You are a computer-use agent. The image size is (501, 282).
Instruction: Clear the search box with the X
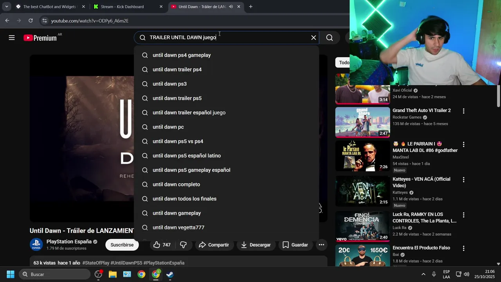pyautogui.click(x=314, y=38)
